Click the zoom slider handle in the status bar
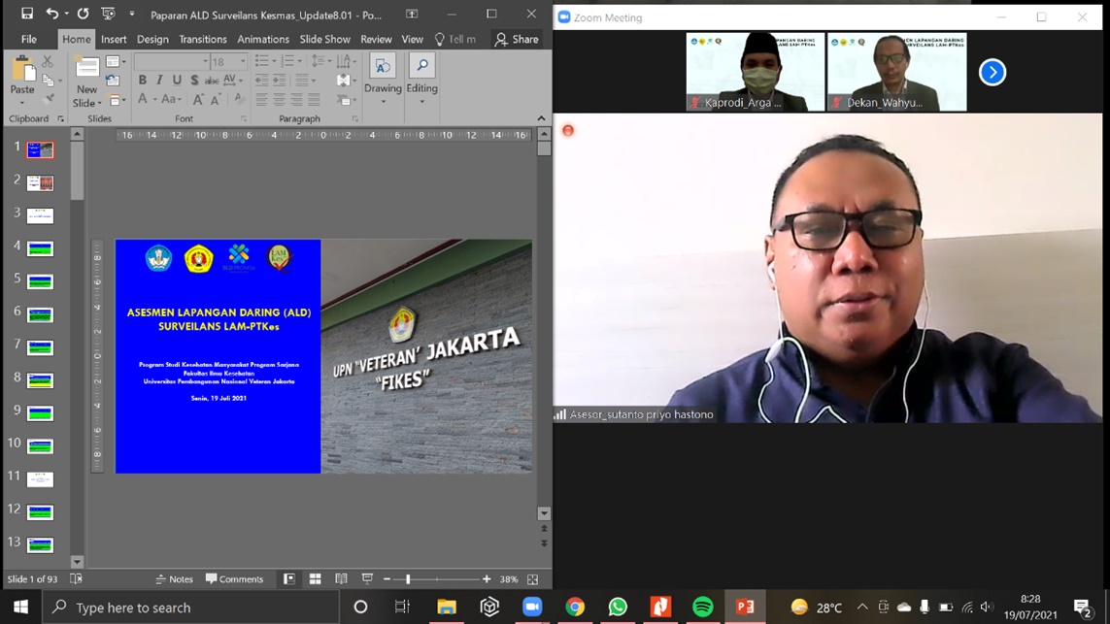The image size is (1110, 624). click(x=408, y=579)
